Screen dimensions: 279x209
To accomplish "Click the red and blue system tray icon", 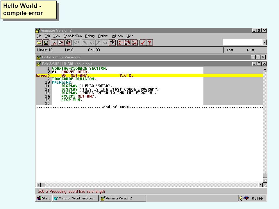I will click(x=246, y=198).
